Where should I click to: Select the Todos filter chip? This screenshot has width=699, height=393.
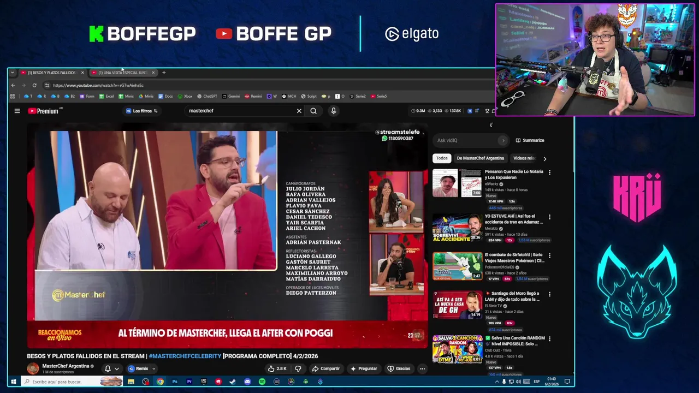click(442, 158)
